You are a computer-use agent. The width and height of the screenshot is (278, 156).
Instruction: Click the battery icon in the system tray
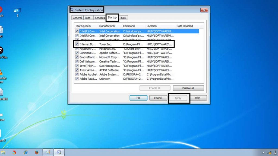click(275, 153)
